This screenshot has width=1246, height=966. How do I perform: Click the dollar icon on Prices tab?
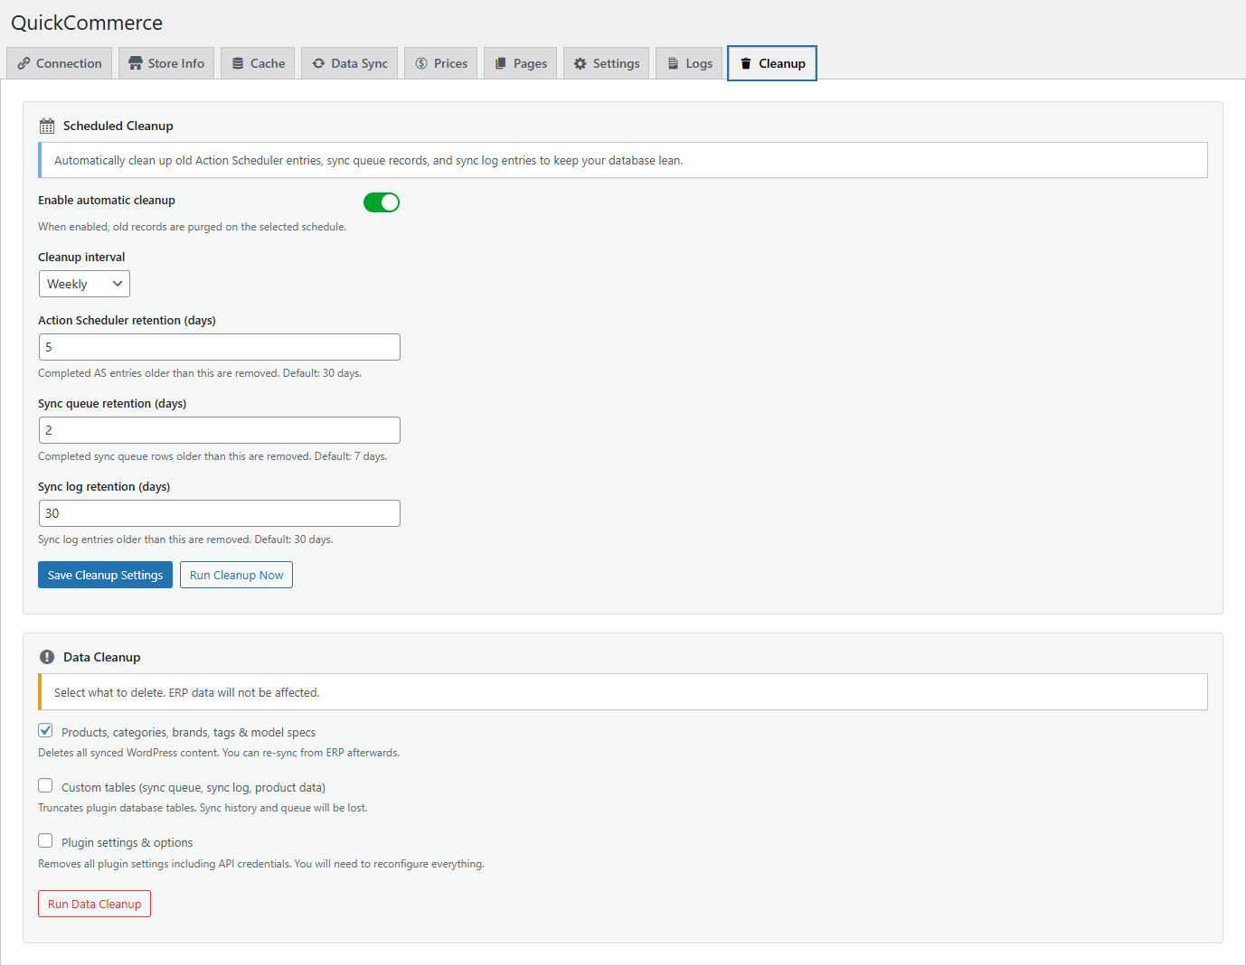pos(421,63)
